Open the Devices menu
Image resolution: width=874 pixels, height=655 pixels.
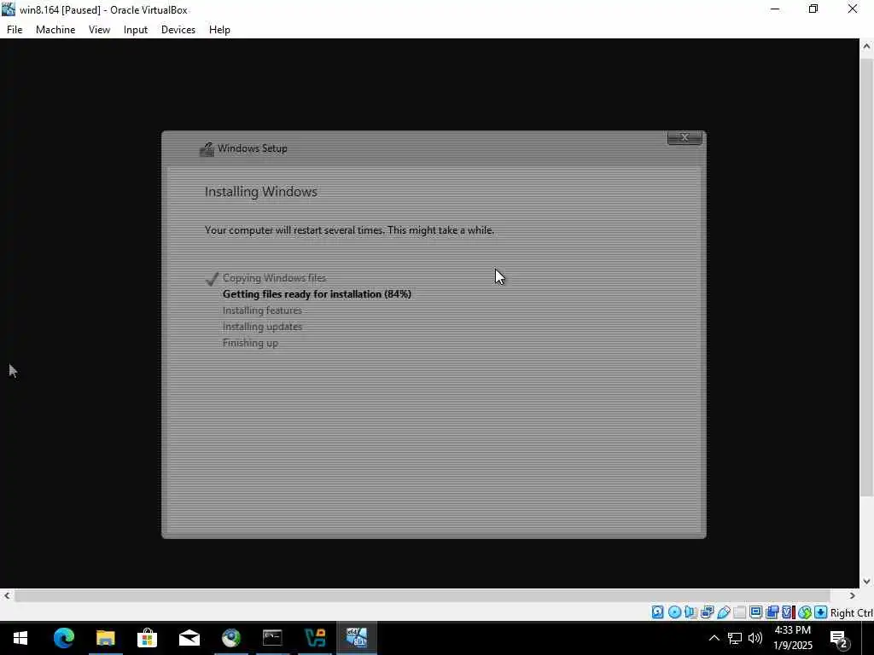coord(178,30)
